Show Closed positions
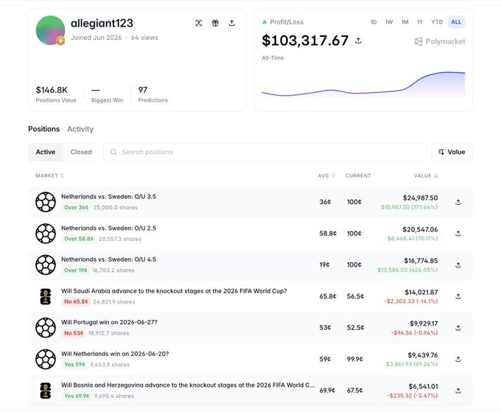Screen dimensions: 501x412 (81, 152)
